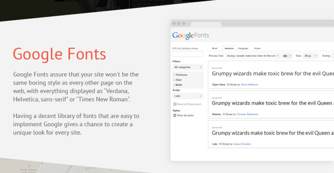The height and width of the screenshot is (173, 334).
Task: Open Steve Matteson designer link
Action: (249, 85)
